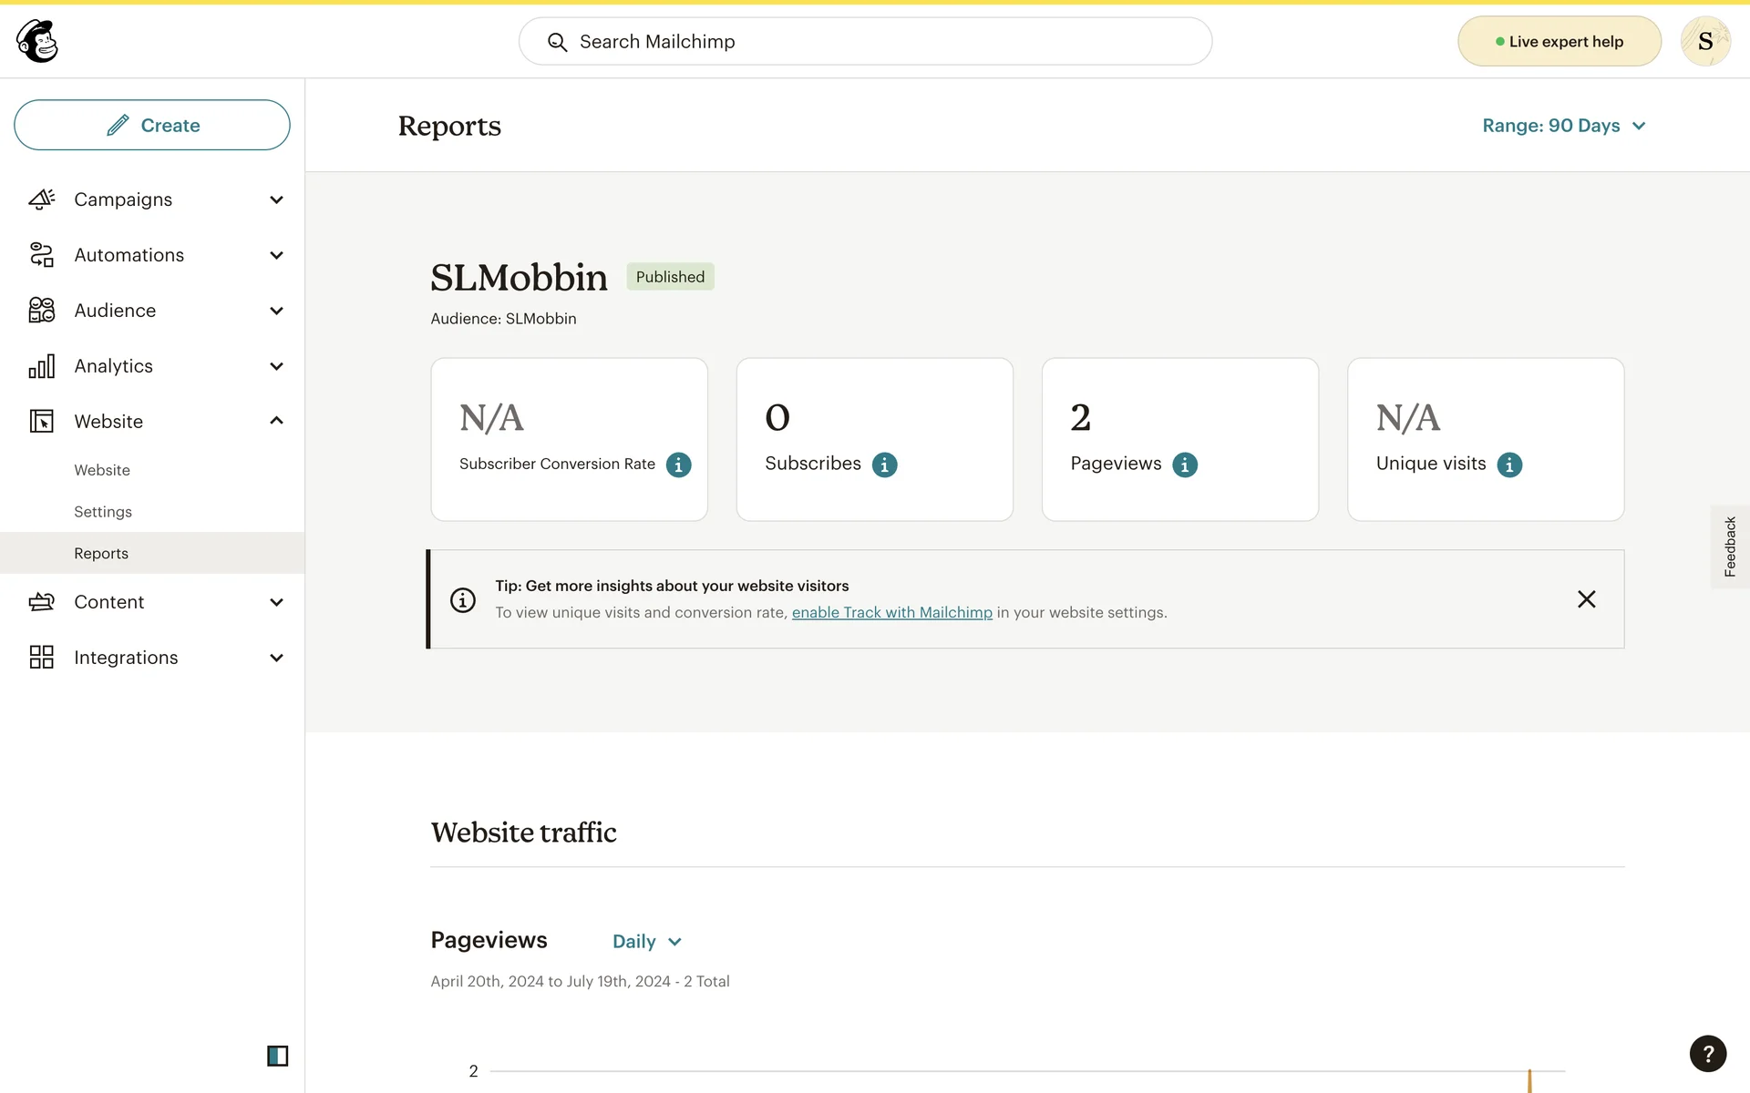Viewport: 1750px width, 1093px height.
Task: Select the Reports submenu item
Action: click(x=101, y=553)
